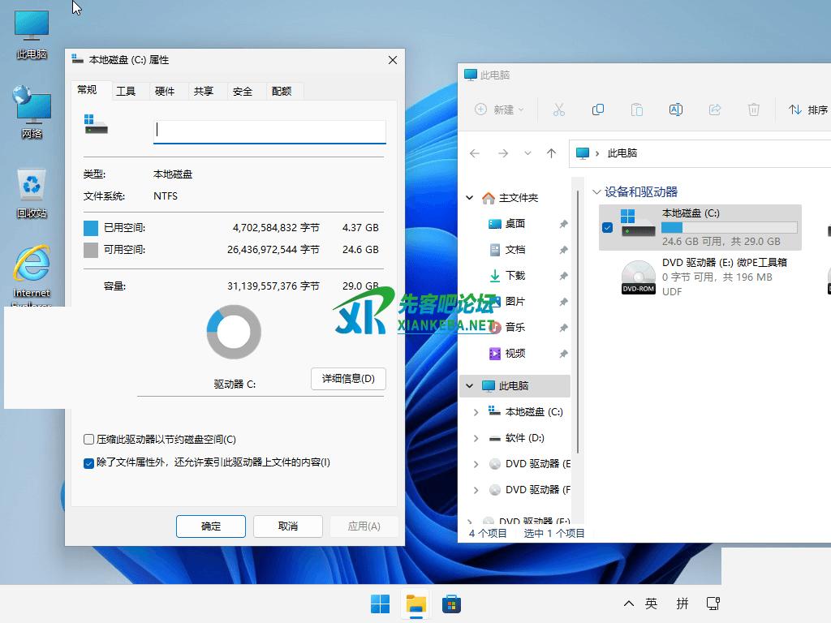This screenshot has height=623, width=831.
Task: Expand Local Disk (C:) tree node
Action: (476, 412)
